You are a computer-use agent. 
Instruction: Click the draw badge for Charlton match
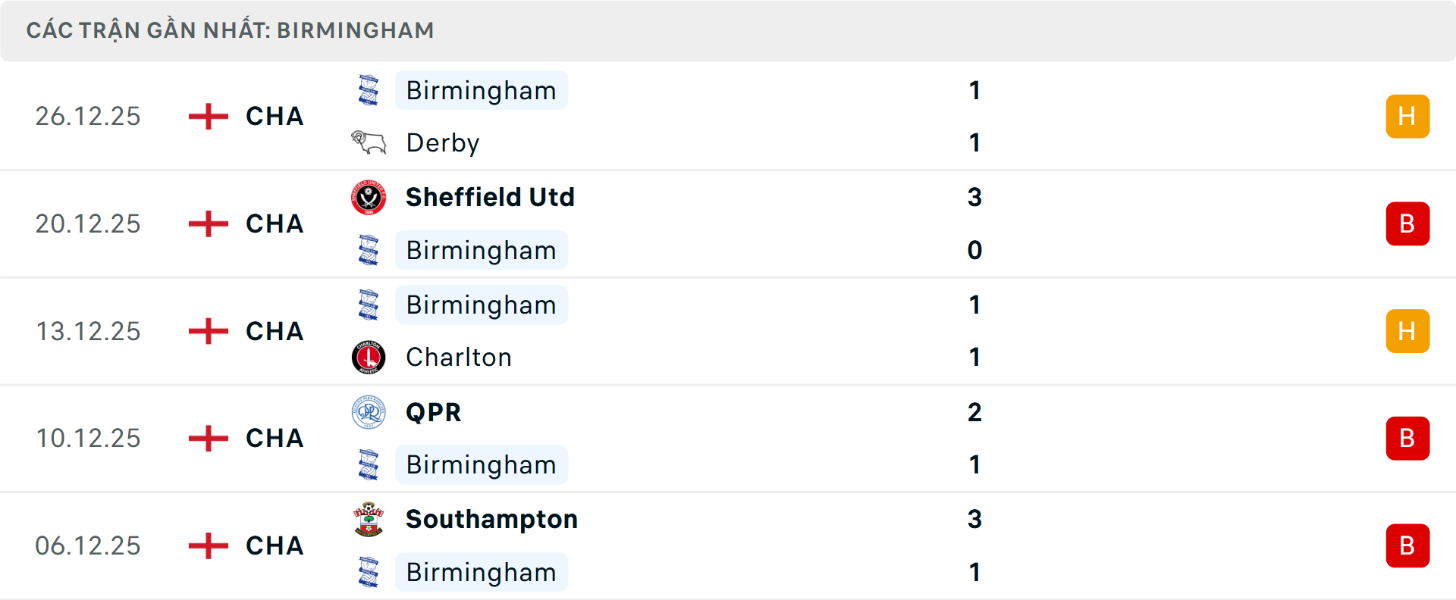pyautogui.click(x=1407, y=331)
